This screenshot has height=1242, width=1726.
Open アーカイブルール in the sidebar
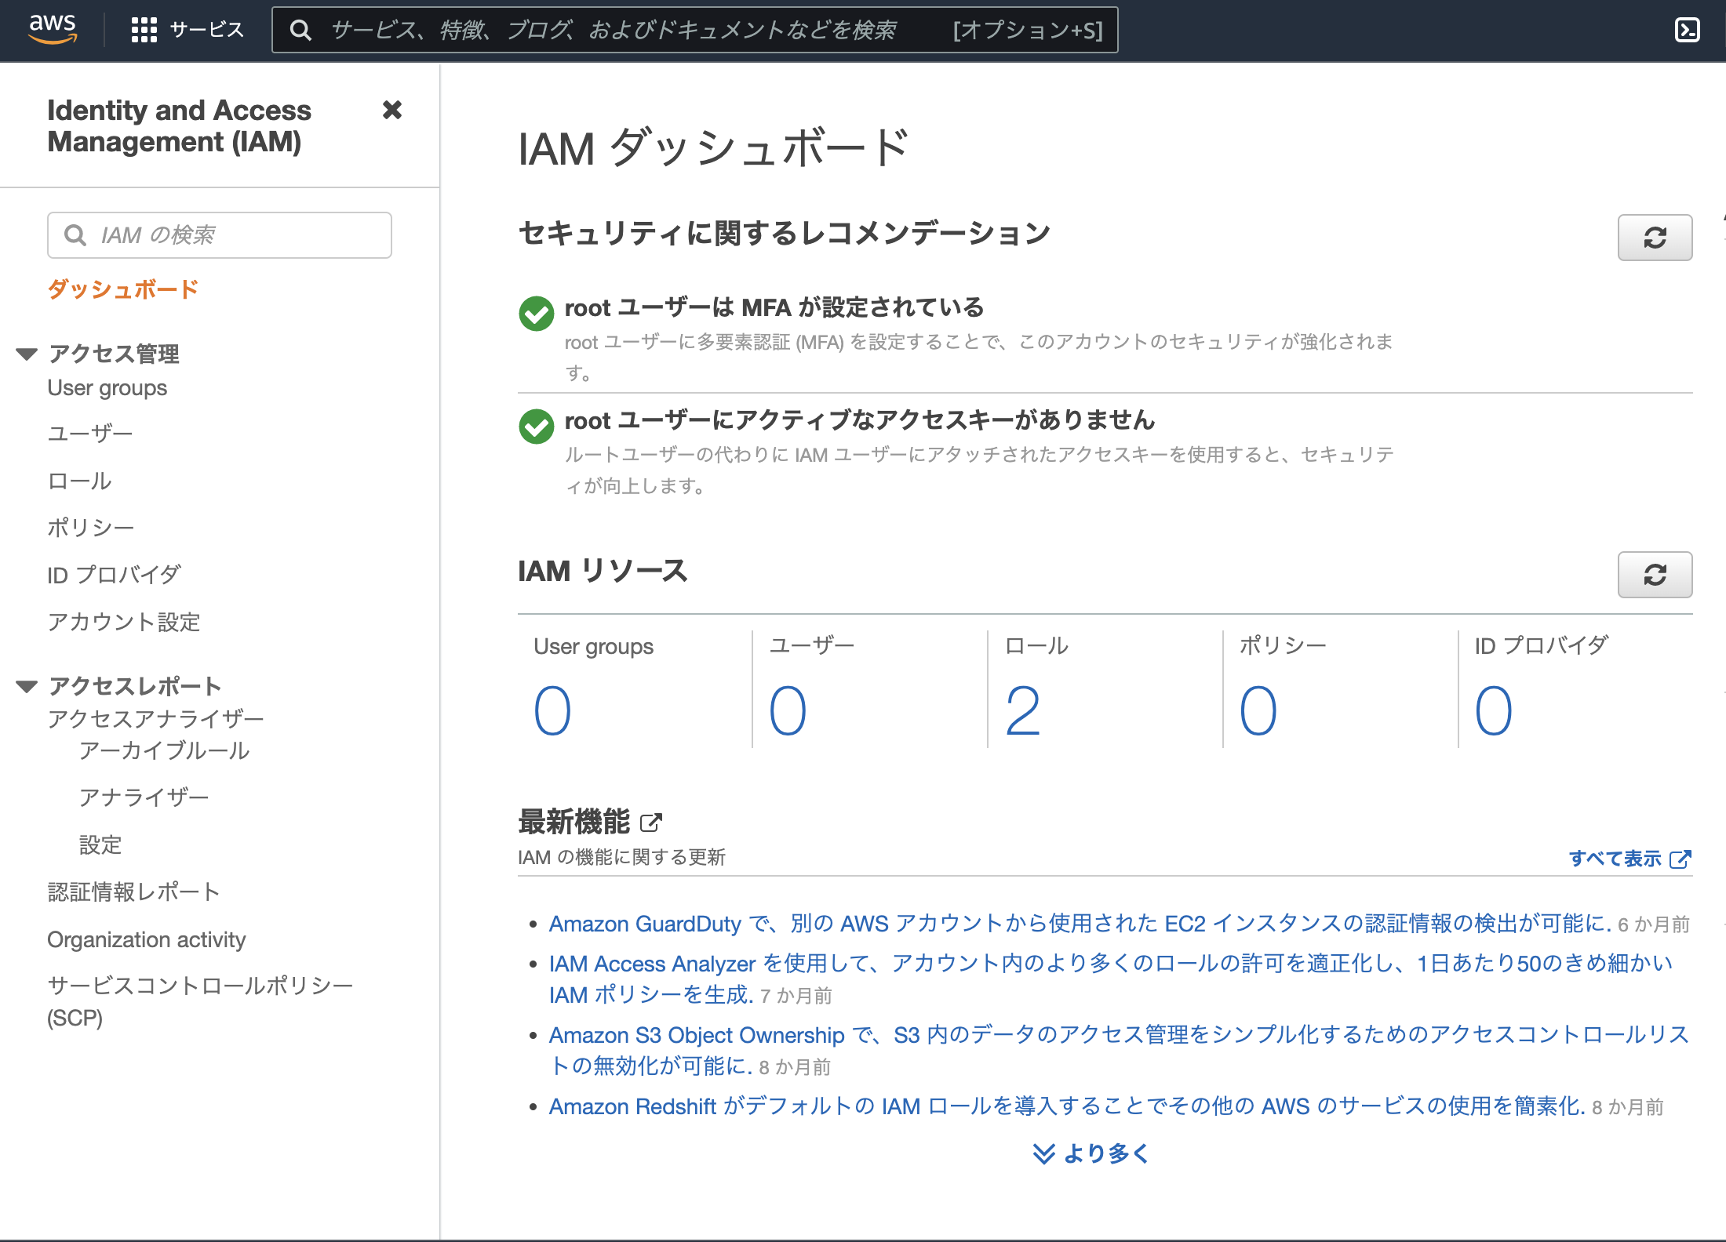164,750
